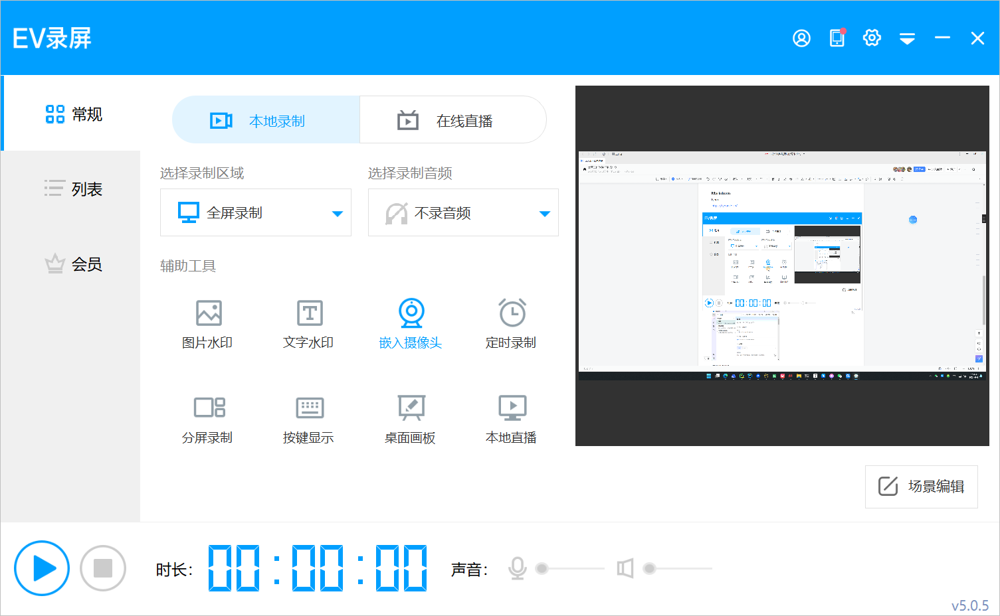Adjust the speaker volume slider
Image resolution: width=1000 pixels, height=616 pixels.
point(679,568)
